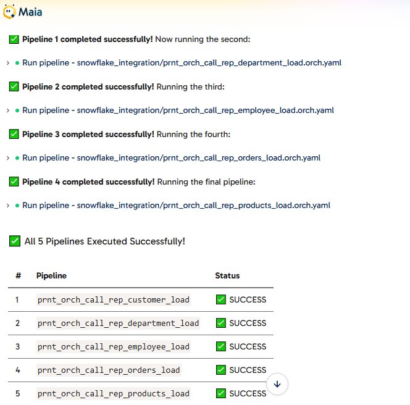The image size is (410, 405).
Task: Click the check mark next to Pipeline 1 completed
Action: coord(14,40)
